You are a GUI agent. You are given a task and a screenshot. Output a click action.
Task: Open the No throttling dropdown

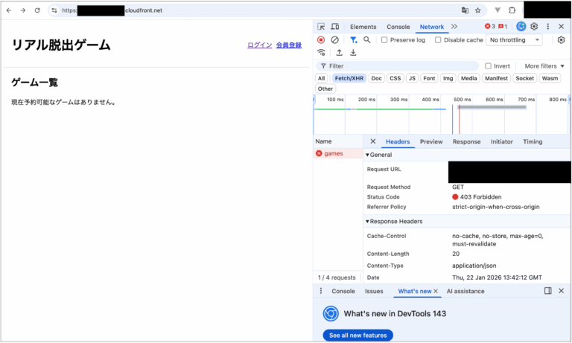tap(514, 40)
